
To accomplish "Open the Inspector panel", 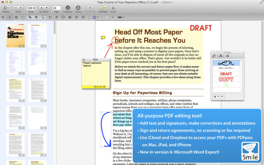I will click(x=68, y=8).
